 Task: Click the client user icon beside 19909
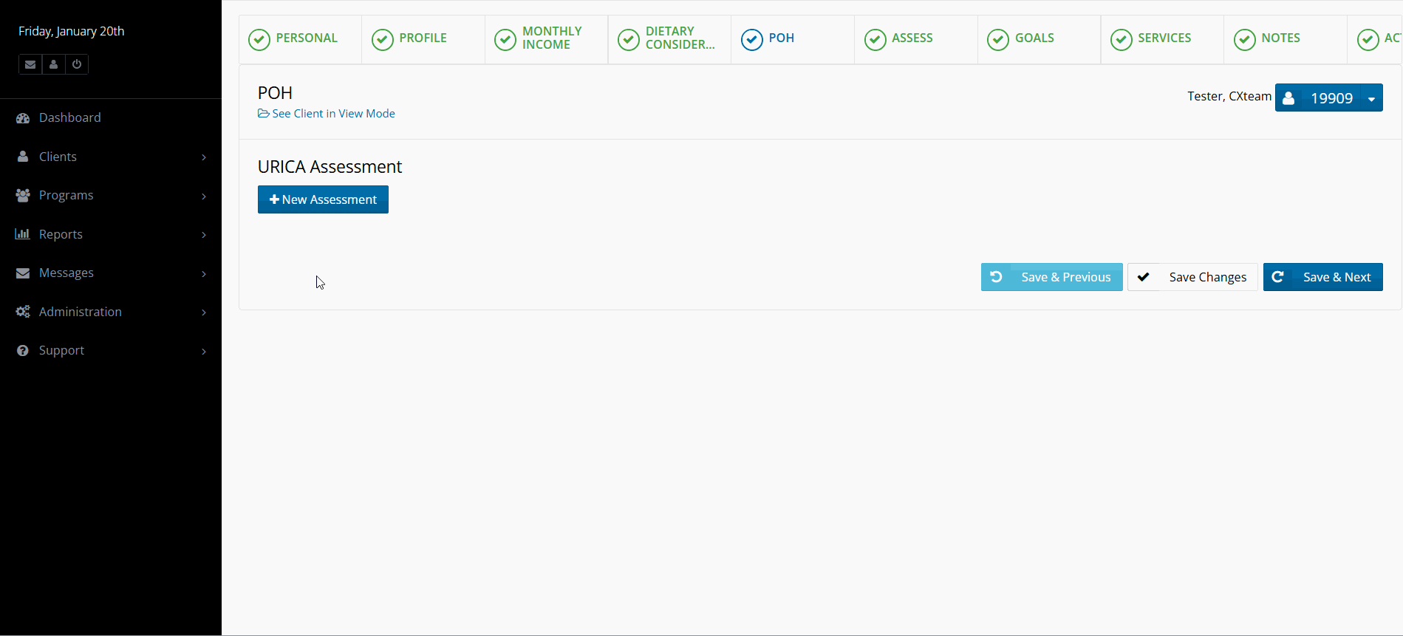1288,98
